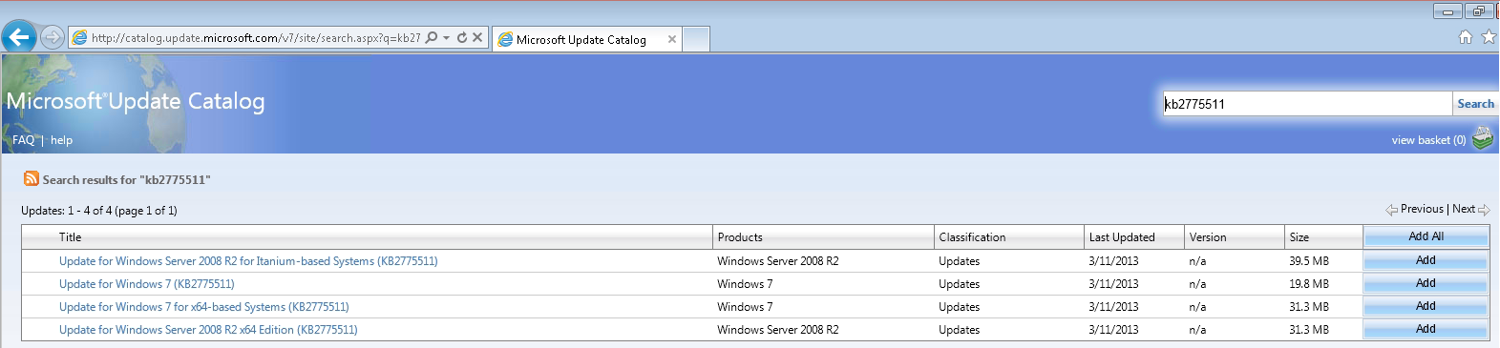Image resolution: width=1500 pixels, height=348 pixels.
Task: Go to Previous results page
Action: 1415,209
